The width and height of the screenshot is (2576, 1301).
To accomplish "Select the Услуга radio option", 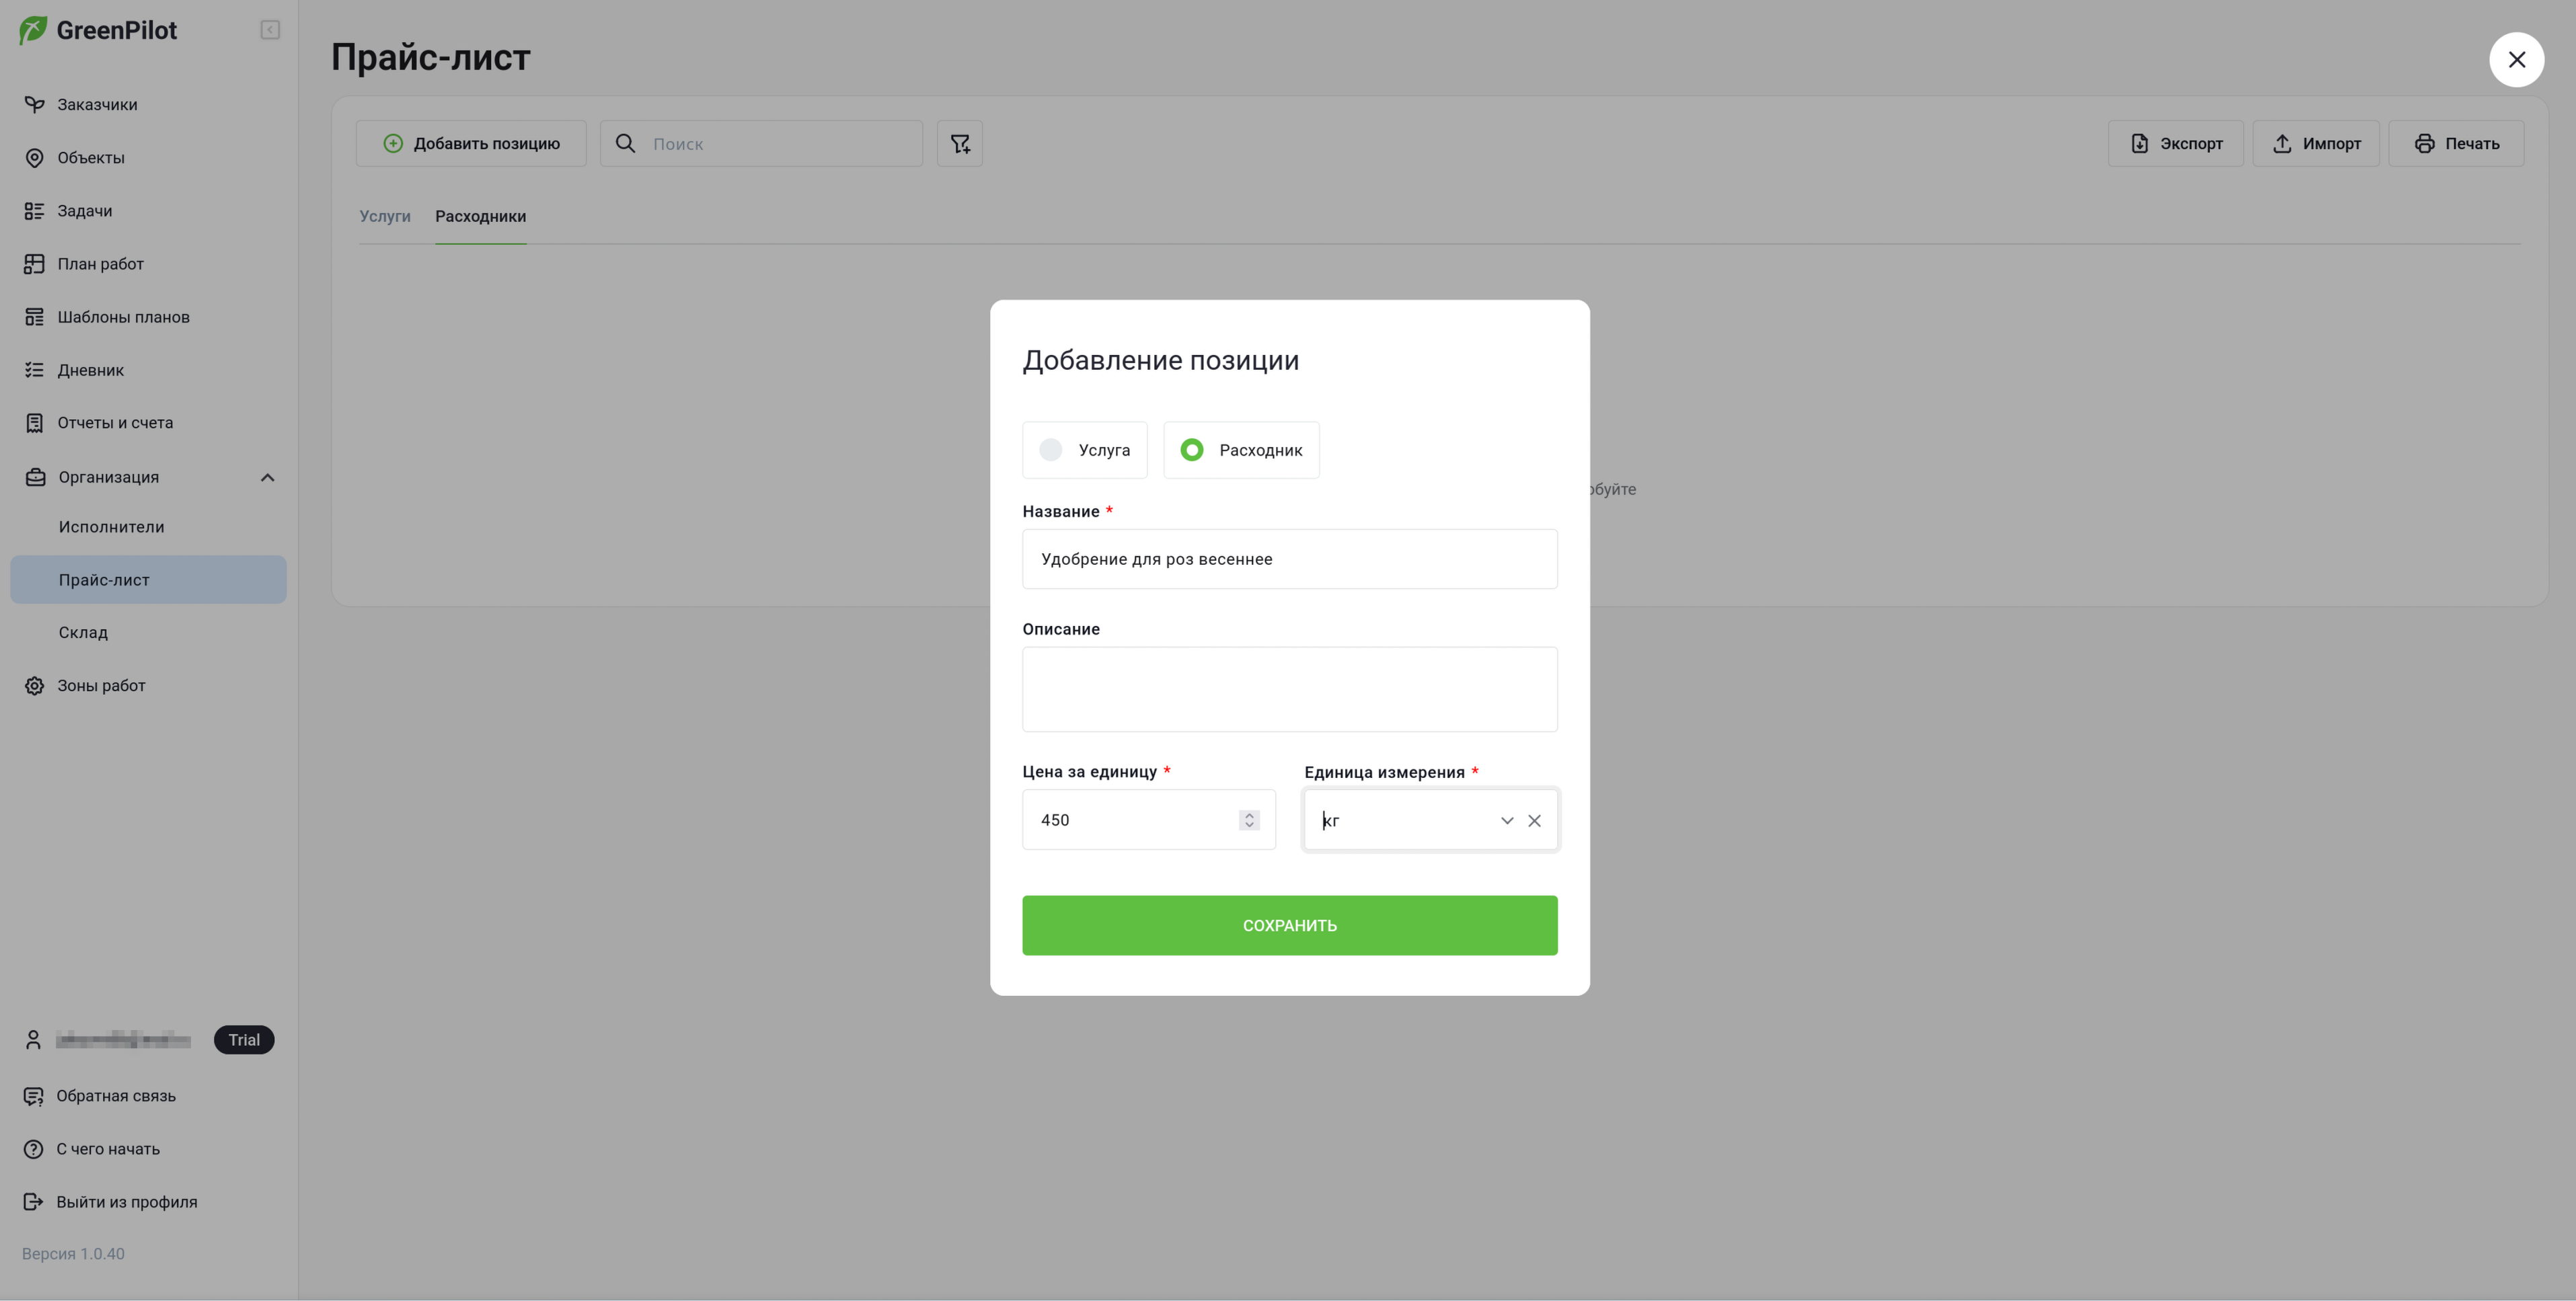I will coord(1084,450).
